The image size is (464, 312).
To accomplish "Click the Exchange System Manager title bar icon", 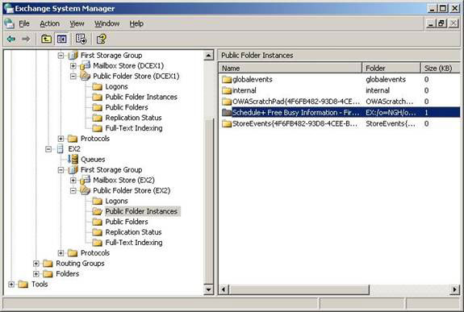I will (9, 8).
